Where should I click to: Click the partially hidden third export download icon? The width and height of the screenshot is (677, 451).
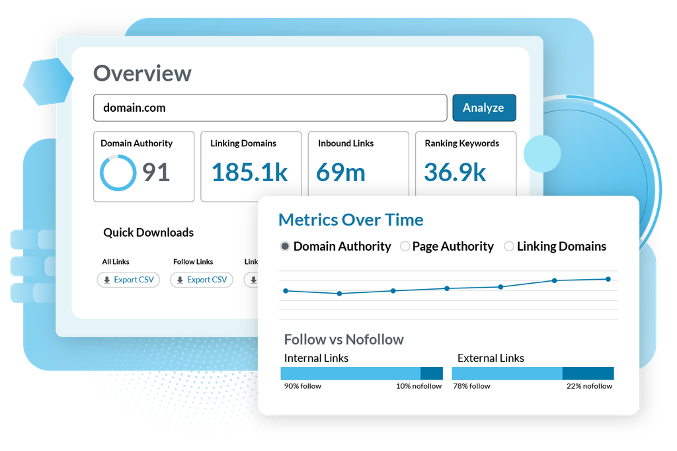pyautogui.click(x=253, y=280)
